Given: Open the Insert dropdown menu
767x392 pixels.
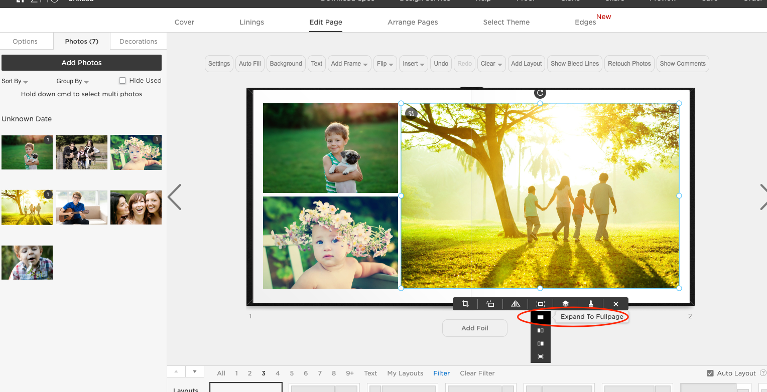Looking at the screenshot, I should tap(413, 64).
